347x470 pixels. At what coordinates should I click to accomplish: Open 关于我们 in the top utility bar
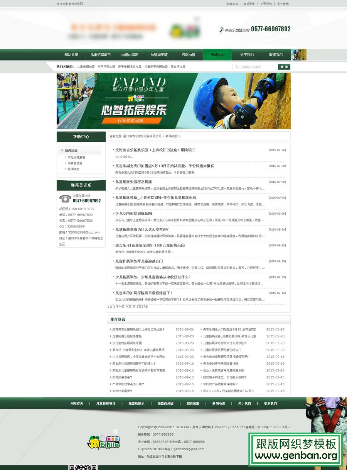click(266, 4)
